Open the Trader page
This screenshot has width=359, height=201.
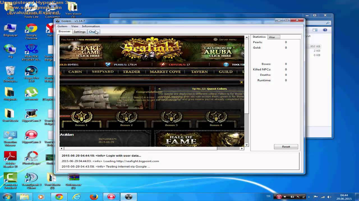point(131,72)
